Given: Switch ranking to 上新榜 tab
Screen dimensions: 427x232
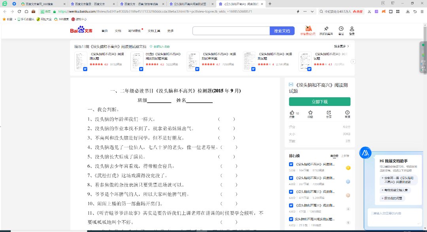Looking at the screenshot, I should tap(345, 156).
